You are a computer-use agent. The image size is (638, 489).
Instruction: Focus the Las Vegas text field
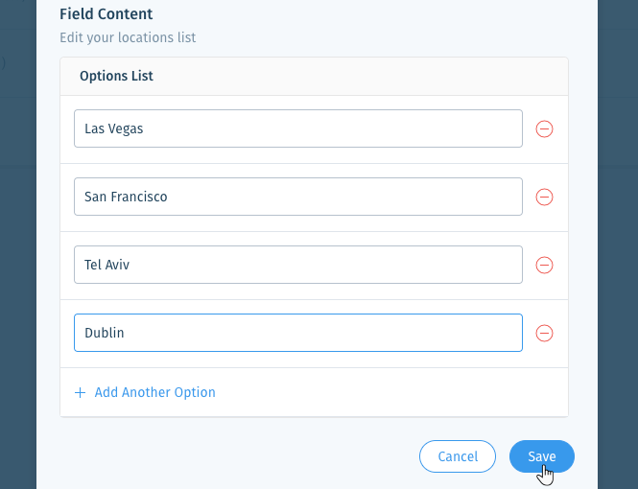pyautogui.click(x=298, y=128)
